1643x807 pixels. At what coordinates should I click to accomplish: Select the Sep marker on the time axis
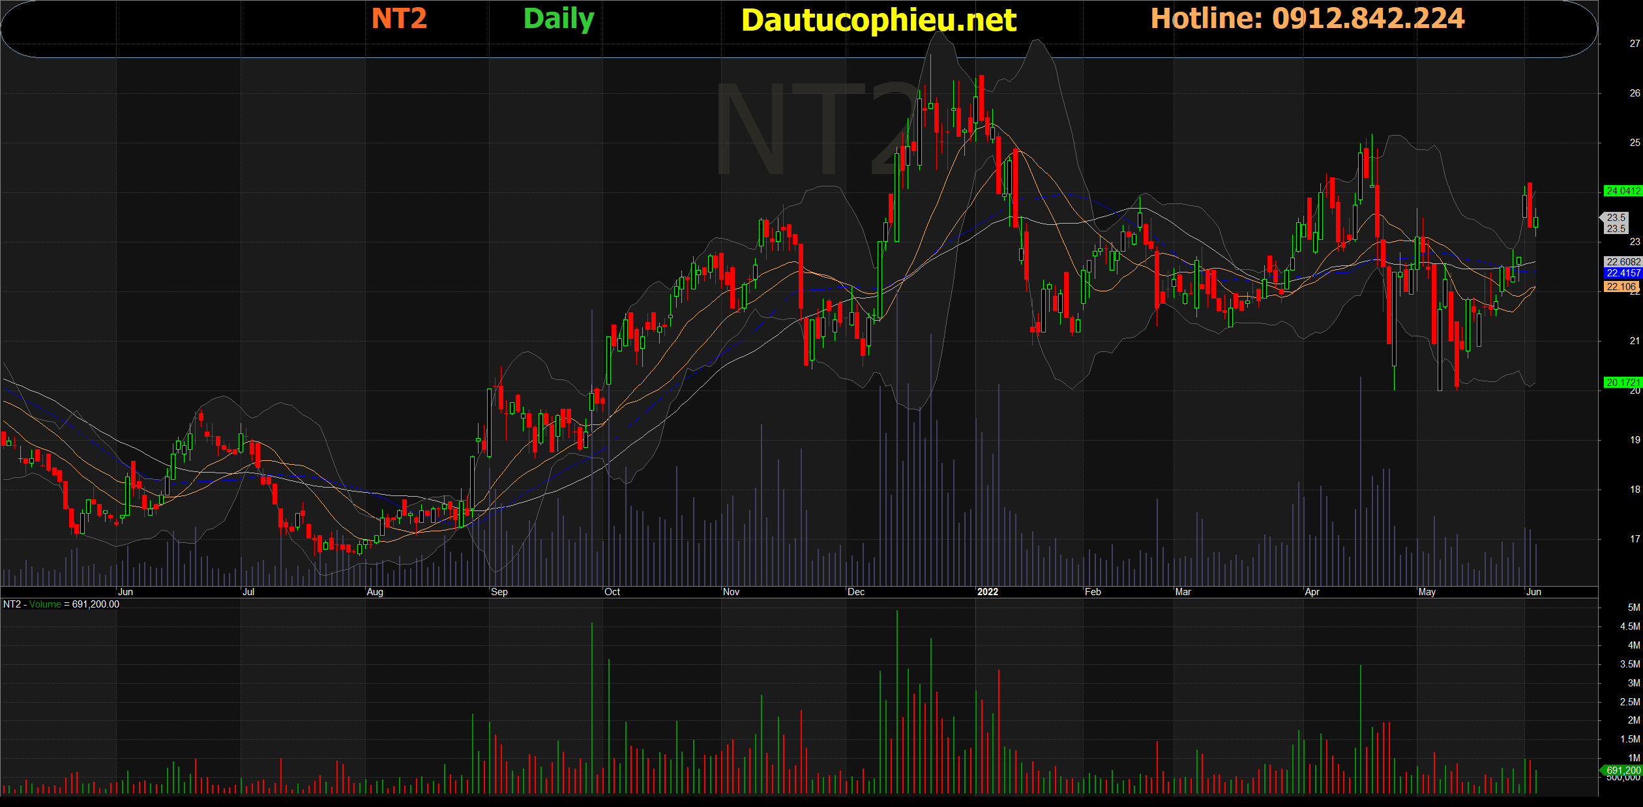(x=499, y=592)
